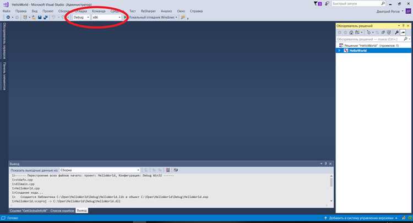Screen dimensions: 413x223
Task: Open the Debug configuration dropdown
Action: [x=81, y=17]
